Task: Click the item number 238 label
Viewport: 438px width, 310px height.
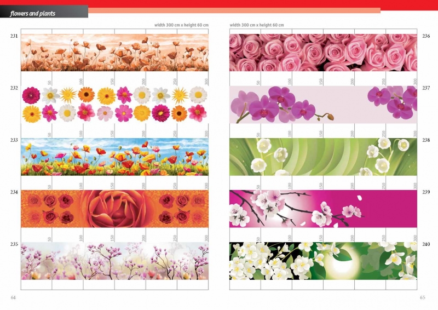Action: tap(426, 140)
